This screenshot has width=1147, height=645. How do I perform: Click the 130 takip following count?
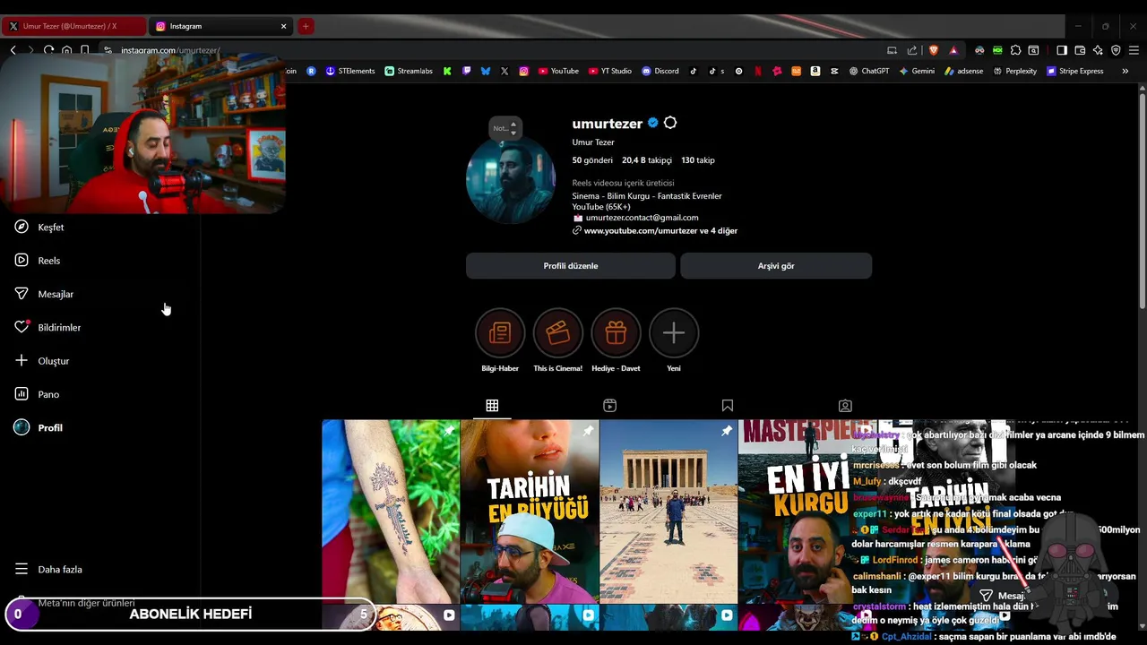tap(698, 160)
